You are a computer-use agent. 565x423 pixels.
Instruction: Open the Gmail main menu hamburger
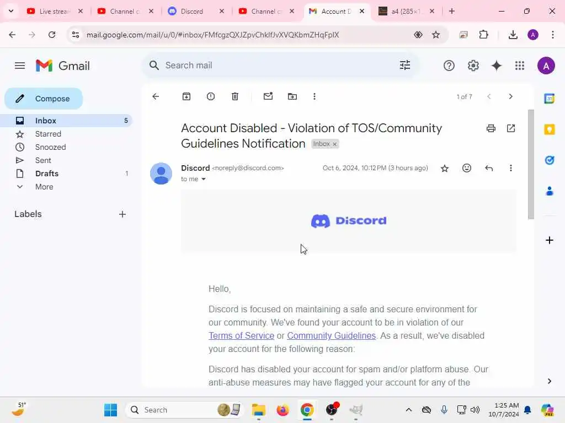pyautogui.click(x=20, y=66)
